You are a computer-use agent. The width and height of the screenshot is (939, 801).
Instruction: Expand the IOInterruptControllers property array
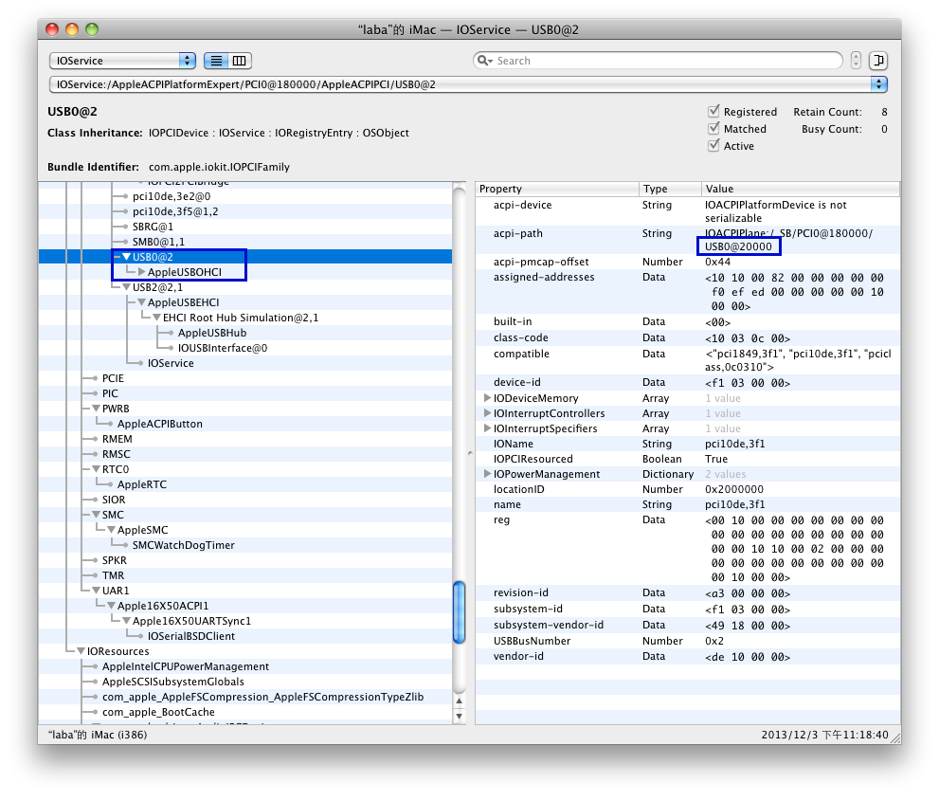487,413
